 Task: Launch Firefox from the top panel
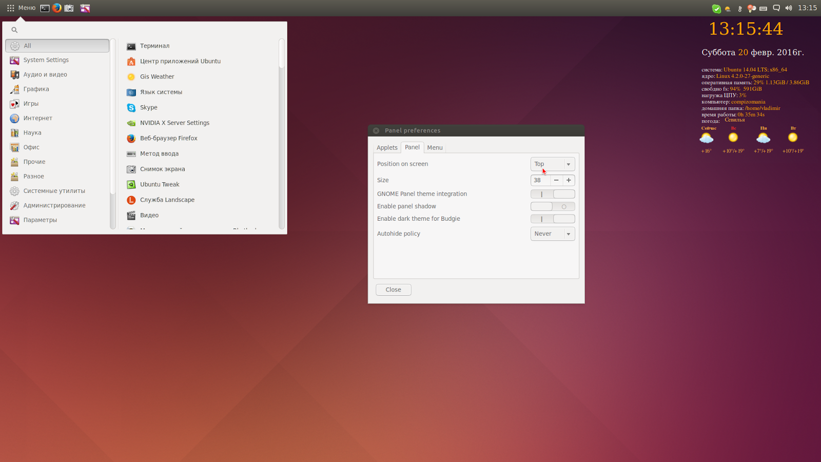[x=56, y=8]
